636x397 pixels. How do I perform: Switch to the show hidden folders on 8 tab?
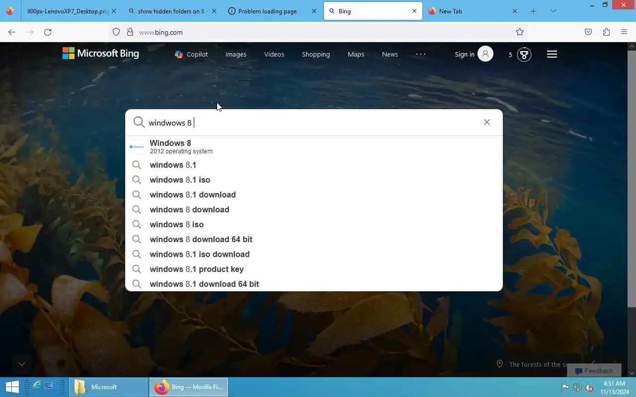(172, 11)
